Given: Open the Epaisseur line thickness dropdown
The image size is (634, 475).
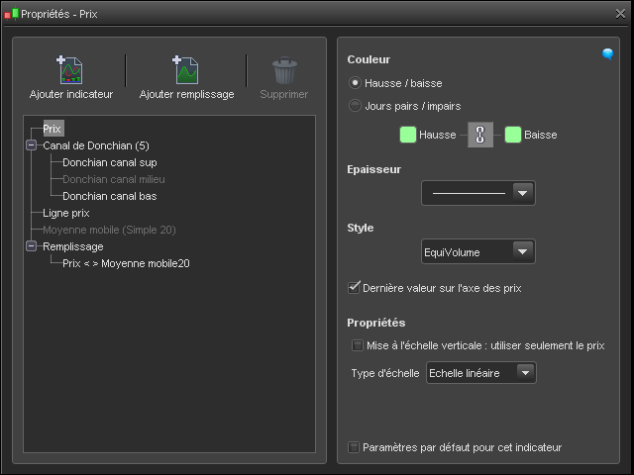Looking at the screenshot, I should pos(523,193).
